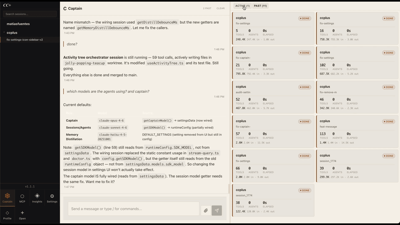
Task: Select the matiasfuentes sidebar entry
Action: [x=18, y=24]
